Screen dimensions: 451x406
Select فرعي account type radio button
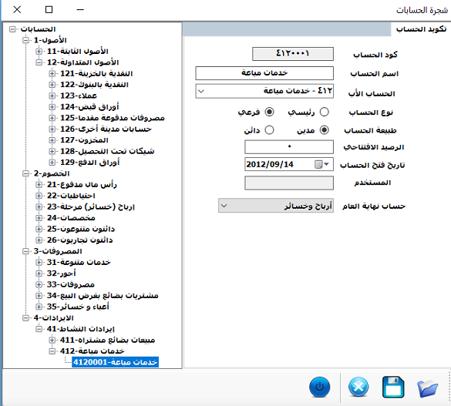click(269, 112)
